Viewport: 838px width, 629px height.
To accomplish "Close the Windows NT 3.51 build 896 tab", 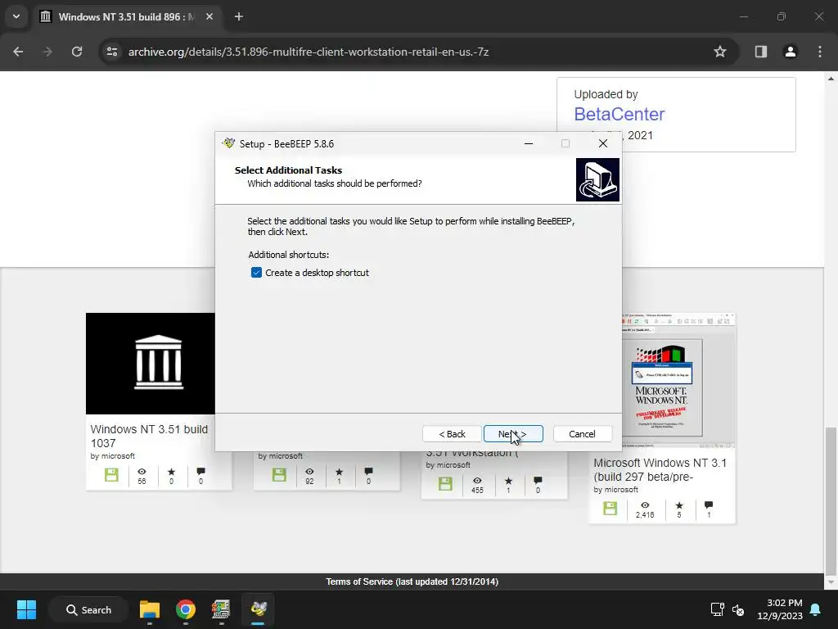I will pyautogui.click(x=209, y=16).
